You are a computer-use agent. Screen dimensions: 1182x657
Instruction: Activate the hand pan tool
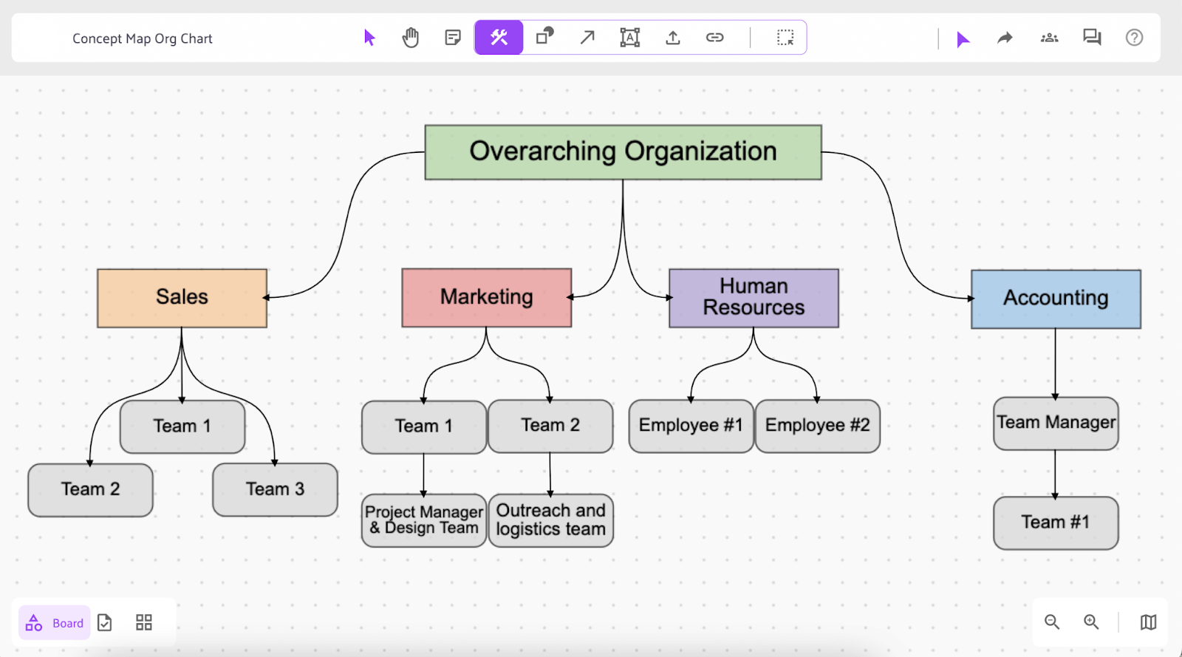pyautogui.click(x=411, y=38)
